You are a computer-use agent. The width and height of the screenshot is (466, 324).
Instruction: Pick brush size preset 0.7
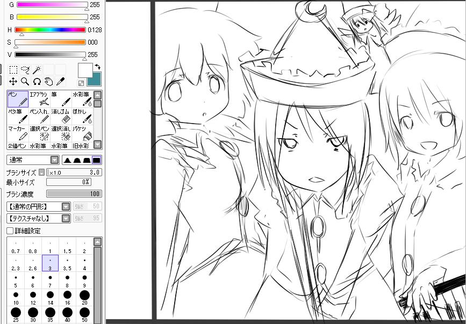16,247
